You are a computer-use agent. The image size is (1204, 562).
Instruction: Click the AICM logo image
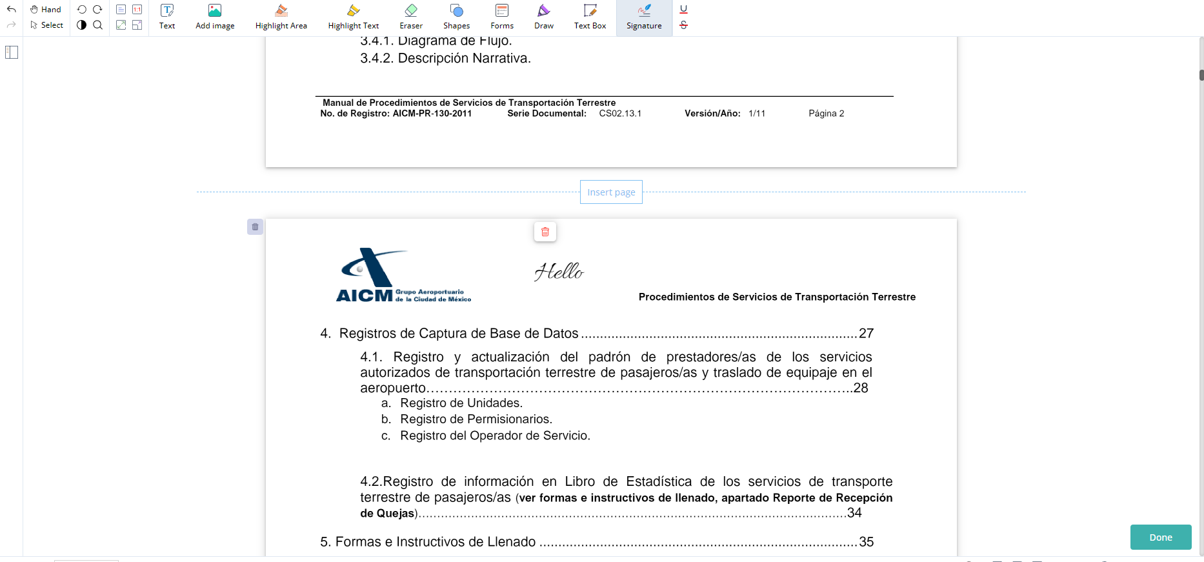pyautogui.click(x=404, y=276)
